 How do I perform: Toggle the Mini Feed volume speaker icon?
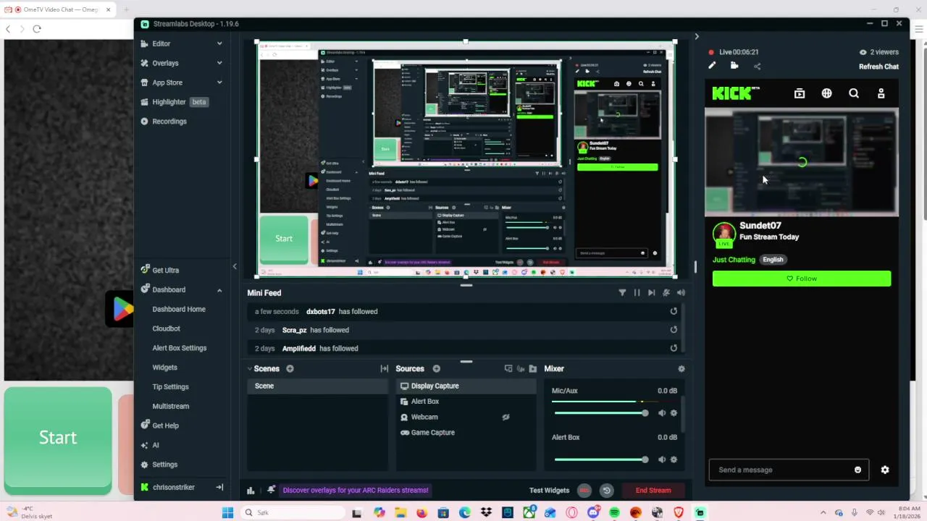(681, 292)
